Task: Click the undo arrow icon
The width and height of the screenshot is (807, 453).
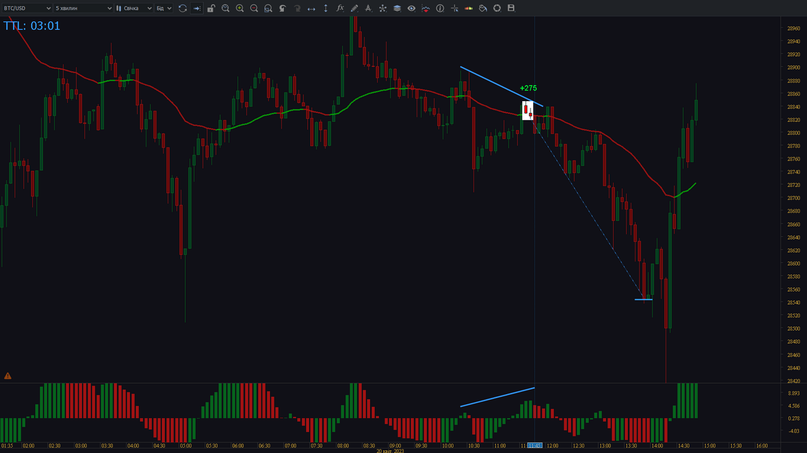Action: [x=283, y=8]
